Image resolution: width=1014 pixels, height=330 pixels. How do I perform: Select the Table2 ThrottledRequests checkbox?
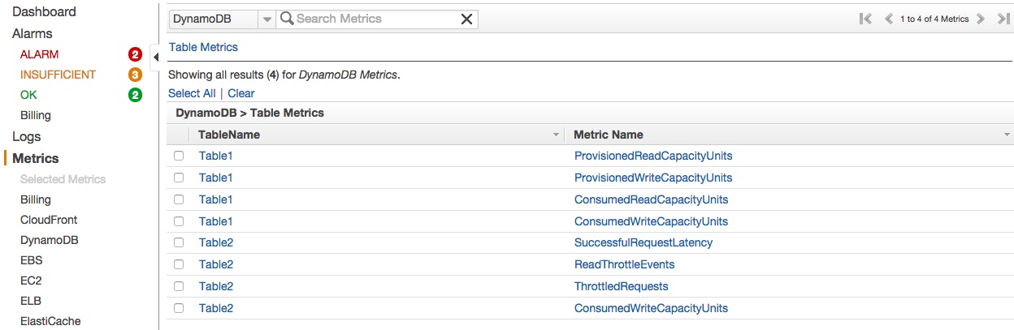pos(179,286)
